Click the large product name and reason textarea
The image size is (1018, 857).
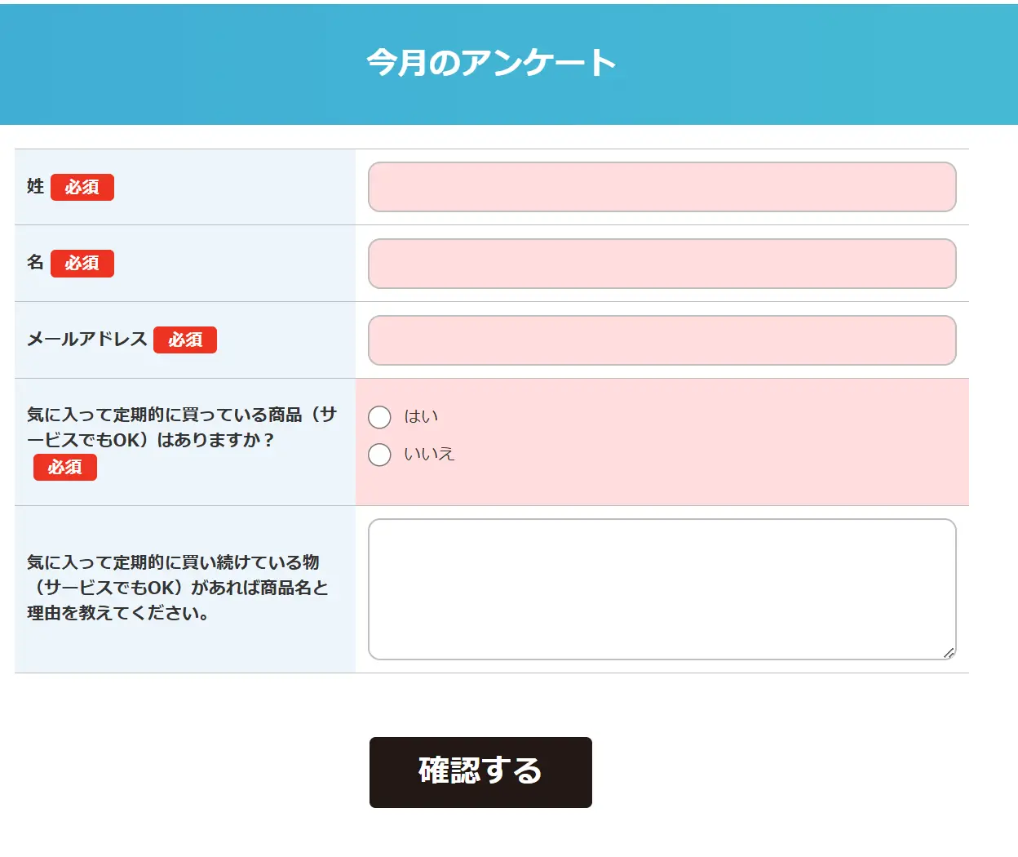coord(662,588)
